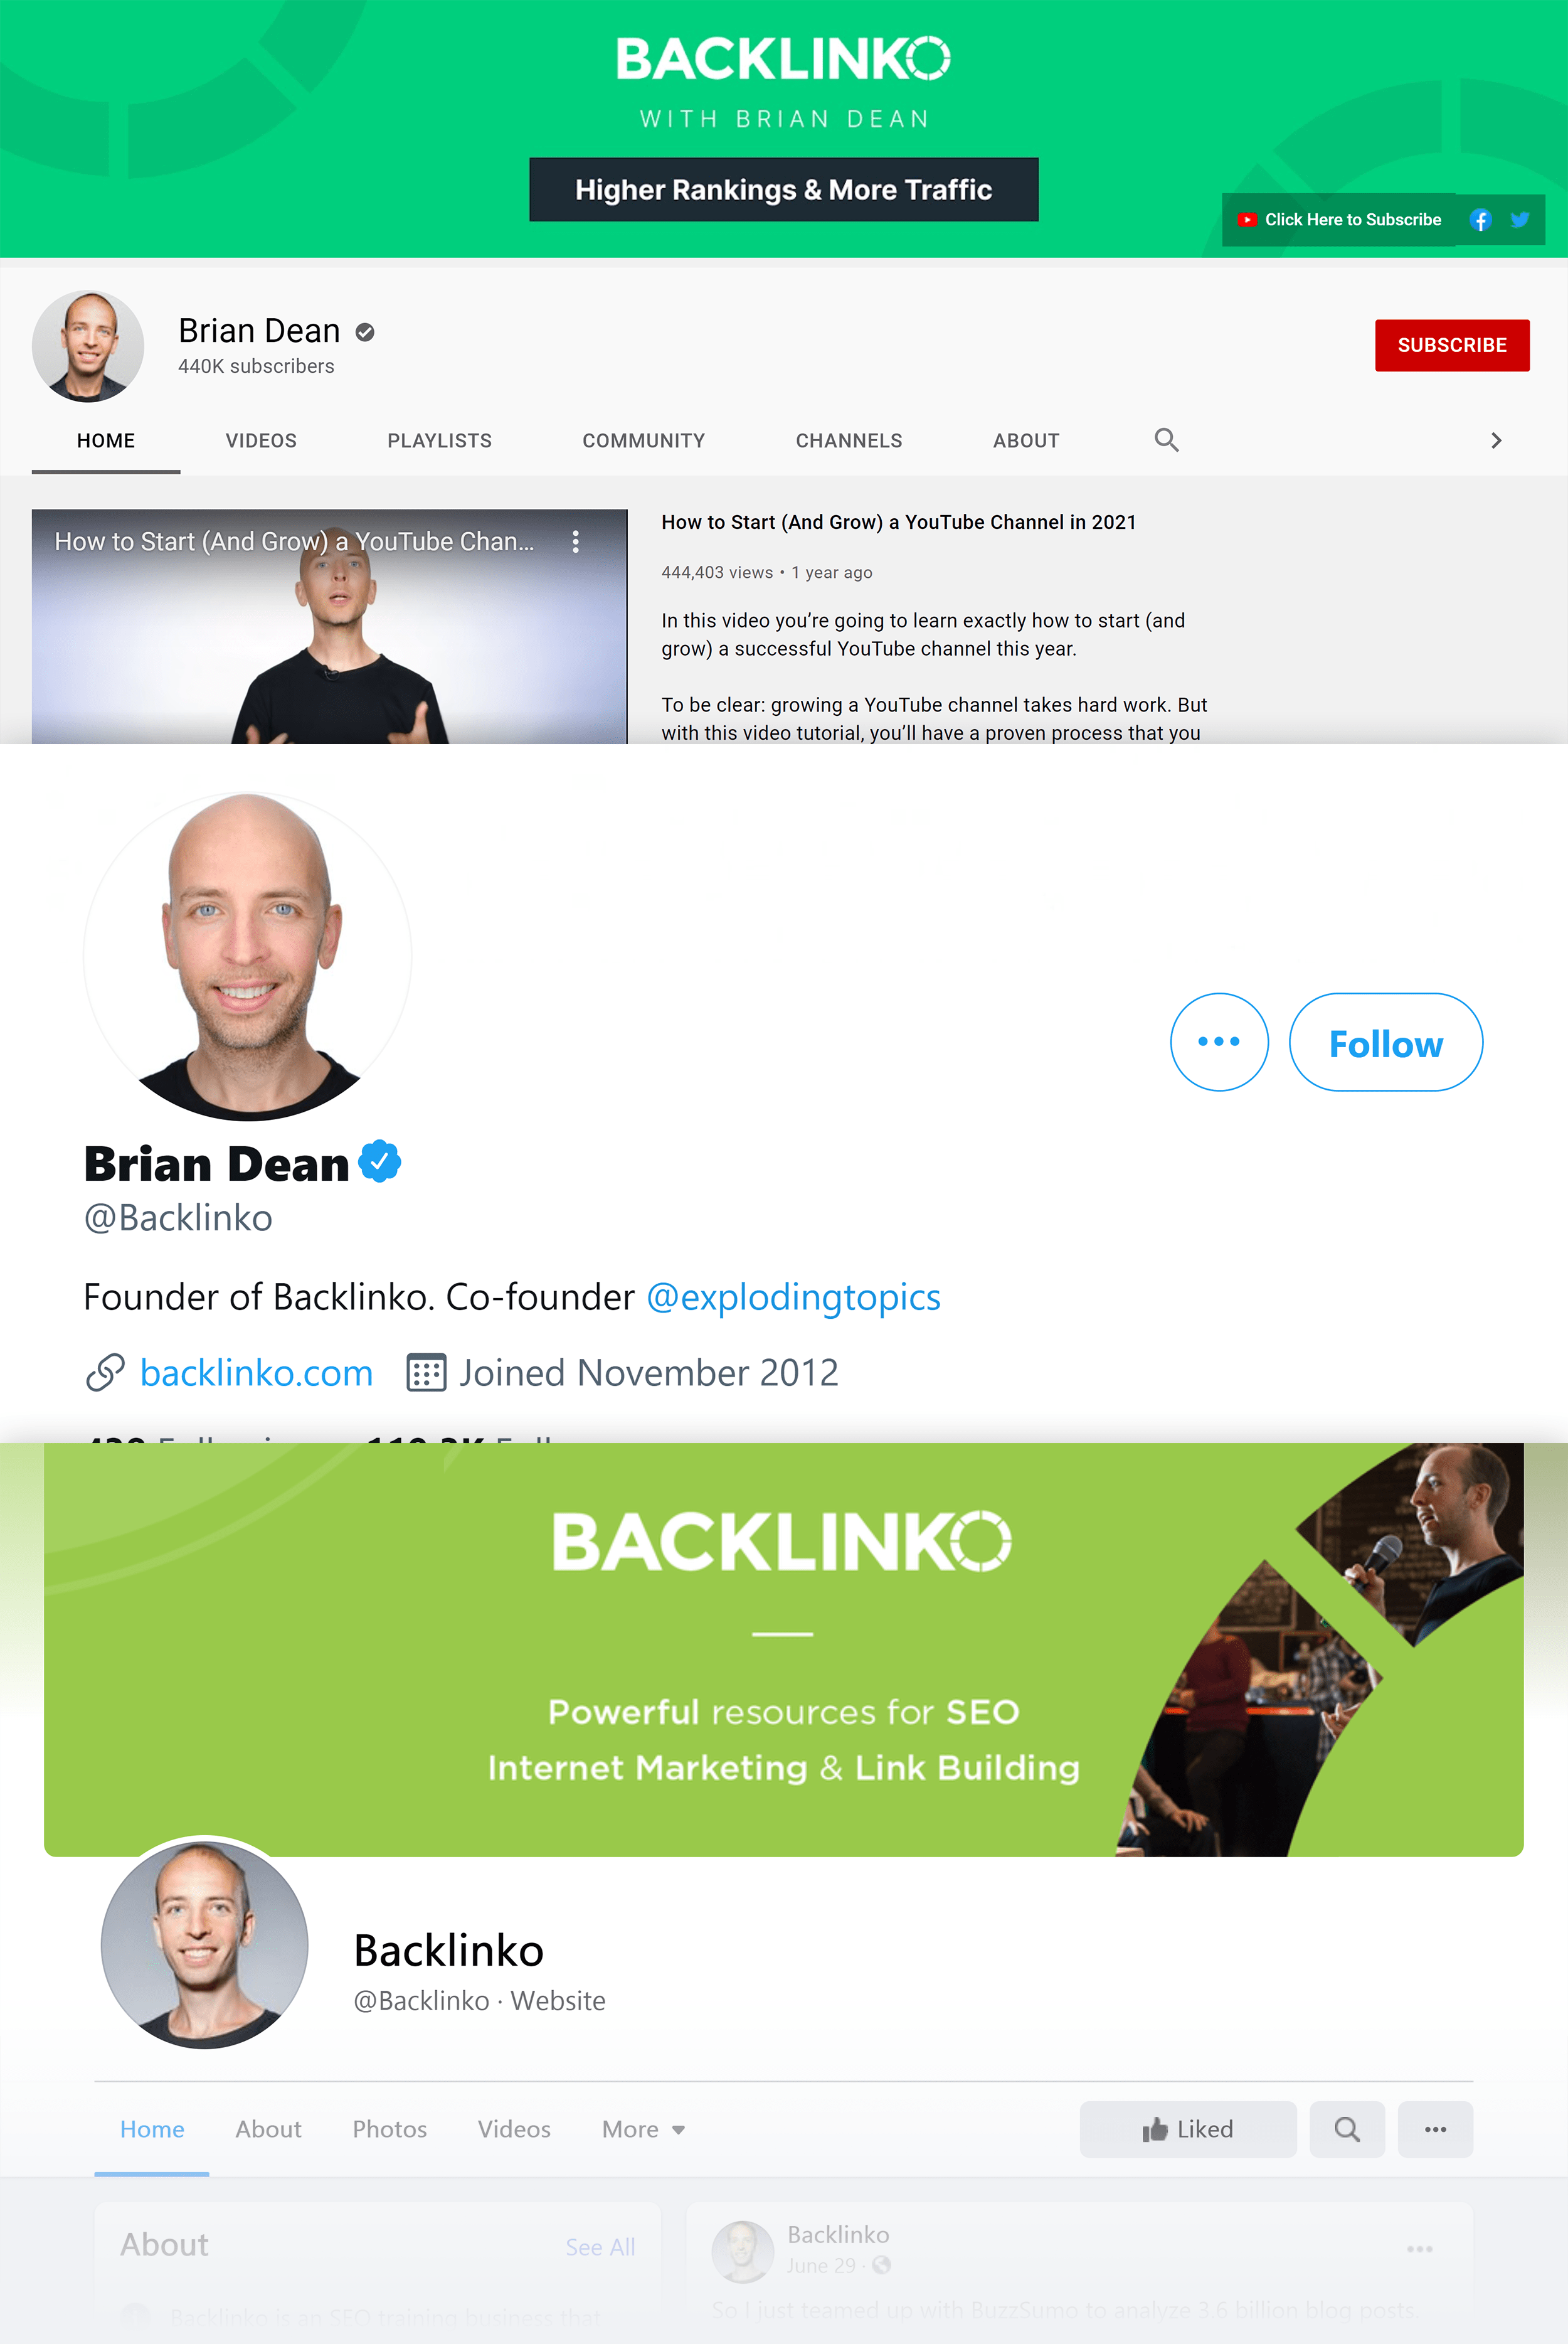This screenshot has width=1568, height=2344.
Task: Click the Facebook page search icon
Action: click(x=1347, y=2129)
